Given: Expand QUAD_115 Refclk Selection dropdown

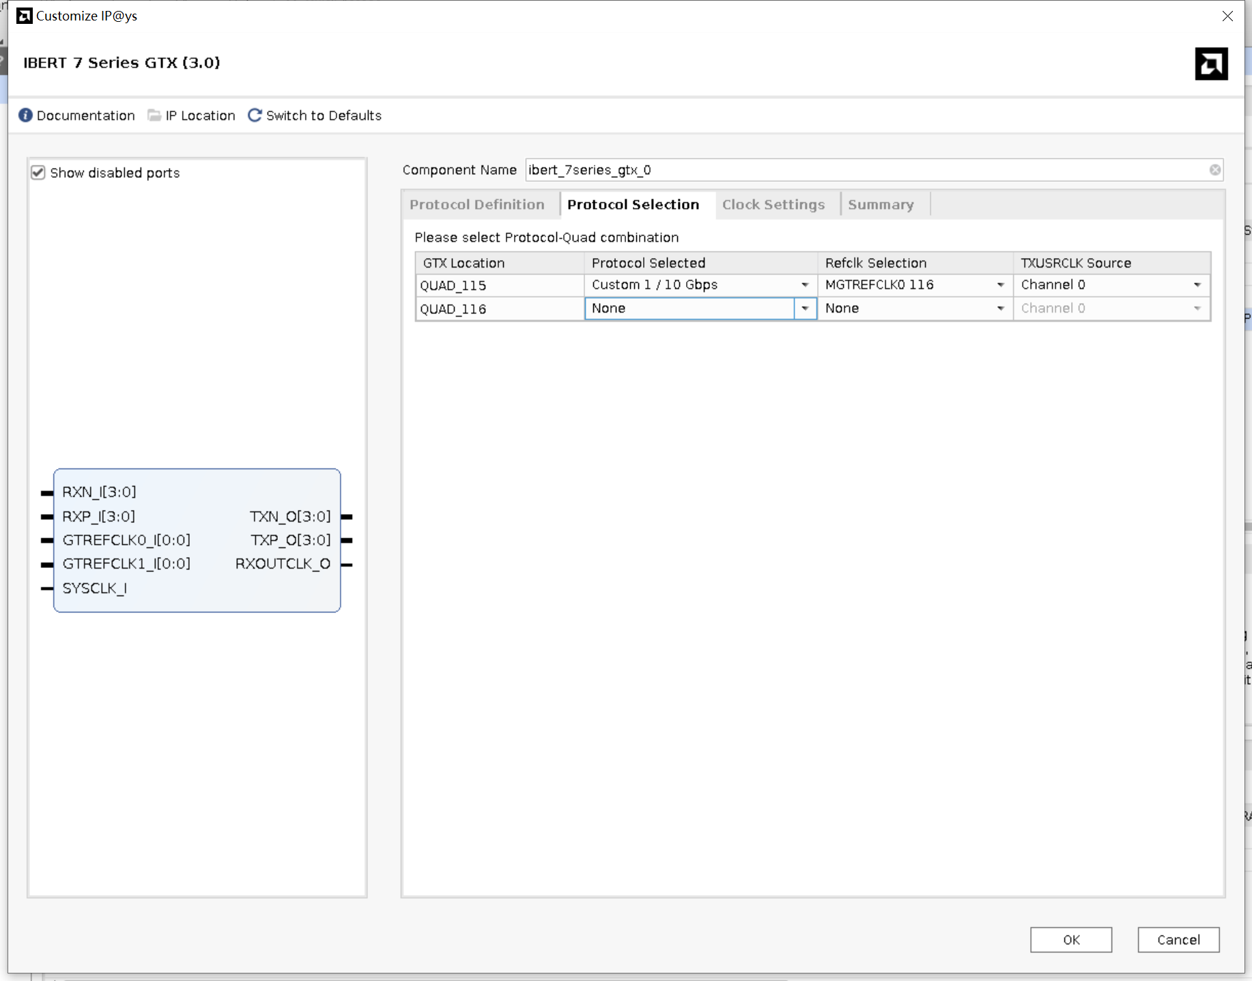Looking at the screenshot, I should point(999,285).
